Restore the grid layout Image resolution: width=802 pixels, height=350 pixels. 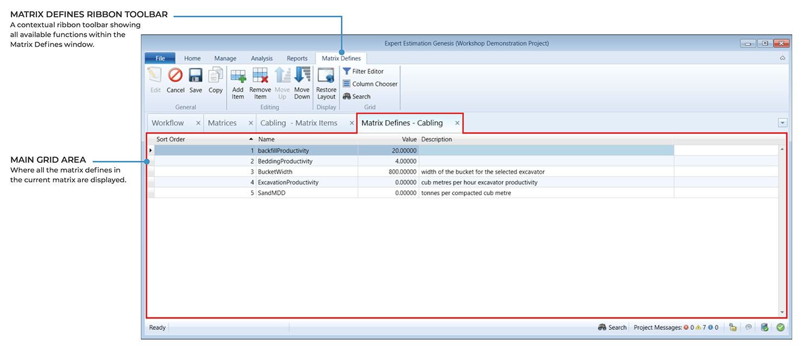(326, 83)
